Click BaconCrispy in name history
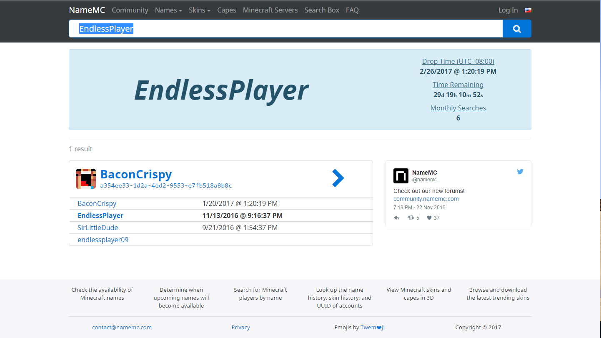Screen dimensions: 601x338 (97, 203)
